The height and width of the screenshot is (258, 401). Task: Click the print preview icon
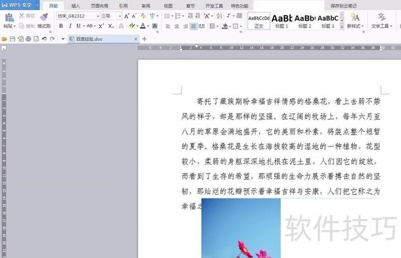[36, 39]
